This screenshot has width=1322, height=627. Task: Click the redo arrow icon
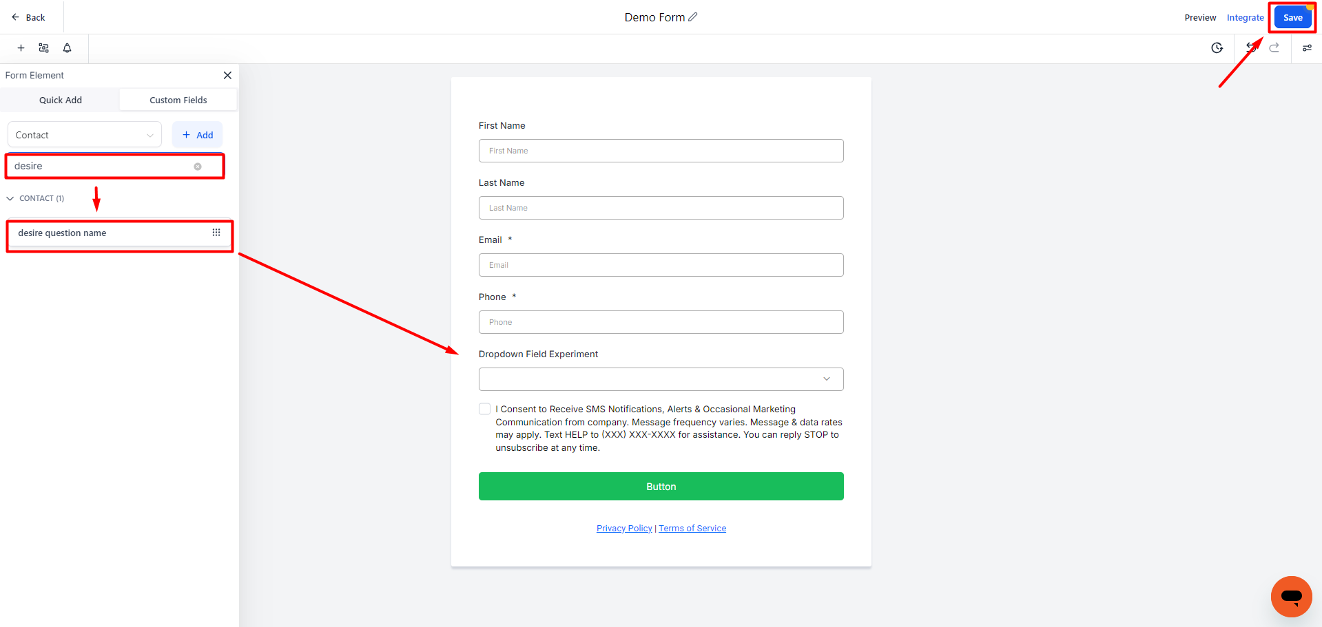click(x=1274, y=47)
